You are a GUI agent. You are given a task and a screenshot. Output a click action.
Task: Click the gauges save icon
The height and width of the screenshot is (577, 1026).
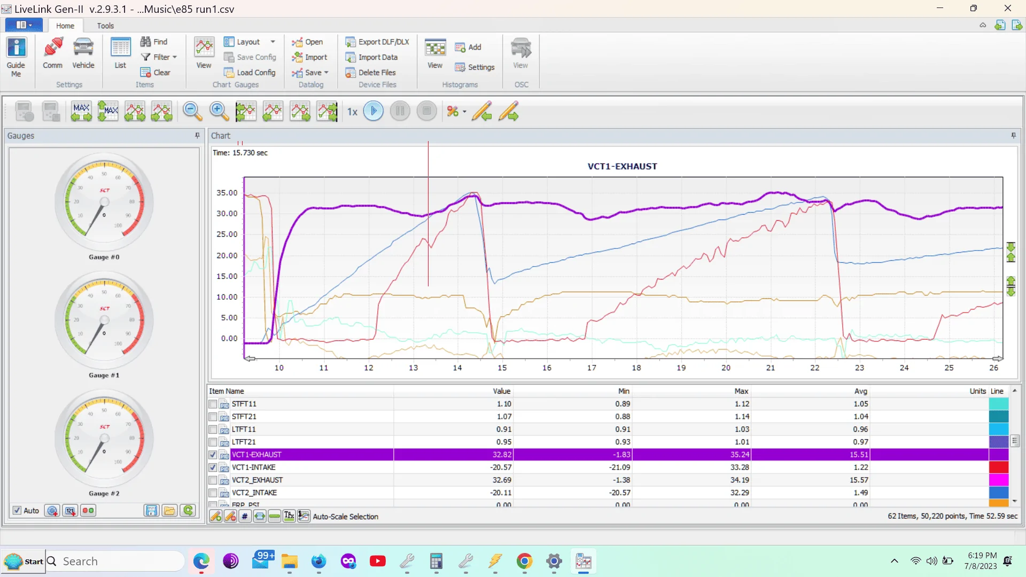click(151, 511)
